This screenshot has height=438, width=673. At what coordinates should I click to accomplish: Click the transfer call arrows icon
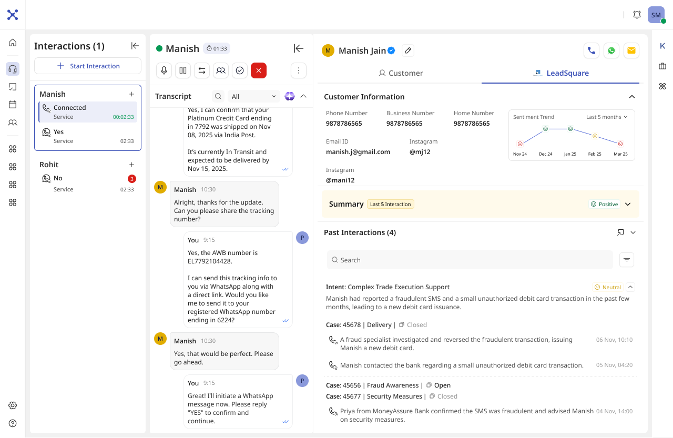202,70
